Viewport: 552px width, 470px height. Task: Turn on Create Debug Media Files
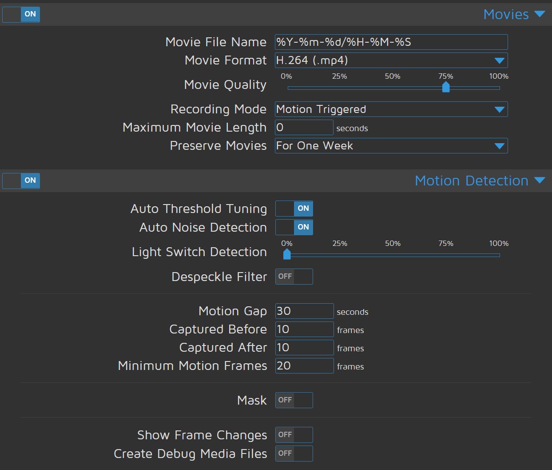(x=294, y=454)
